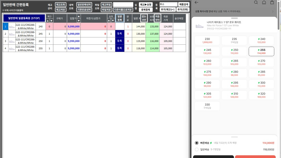This screenshot has height=158, width=281.
Task: Increase 재고 with the up arrow
Action: [48, 21]
